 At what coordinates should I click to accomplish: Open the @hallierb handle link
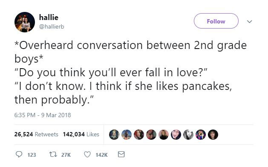[x=52, y=27]
